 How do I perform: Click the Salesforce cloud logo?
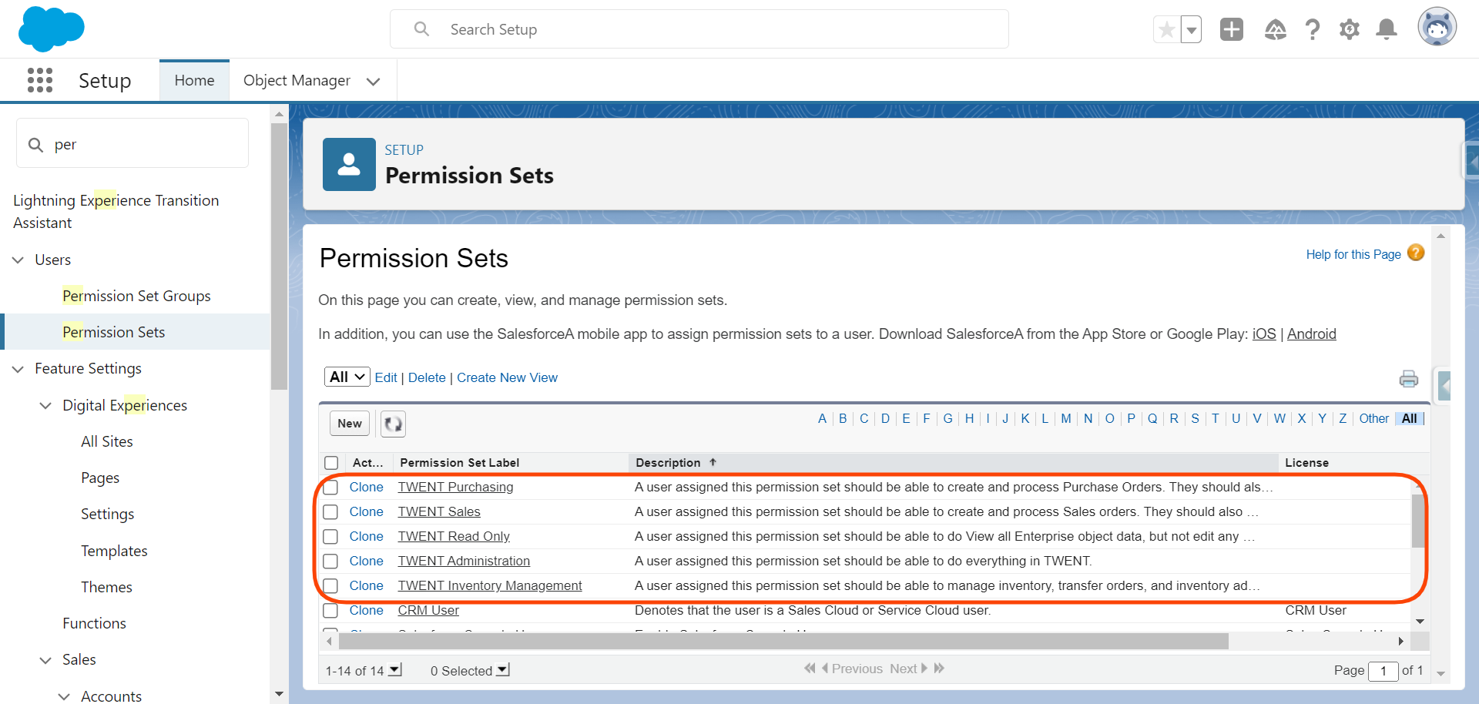tap(51, 28)
